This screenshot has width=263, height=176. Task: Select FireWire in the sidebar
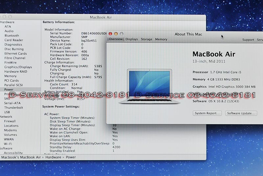pos(11,63)
